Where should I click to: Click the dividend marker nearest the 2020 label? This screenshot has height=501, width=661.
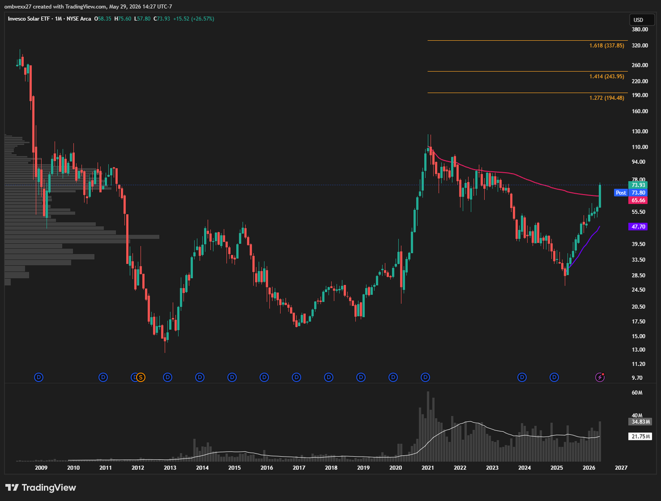coord(393,377)
